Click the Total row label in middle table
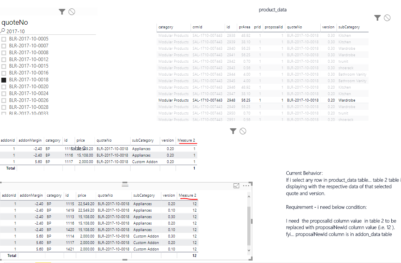401x263 pixels. 11,168
